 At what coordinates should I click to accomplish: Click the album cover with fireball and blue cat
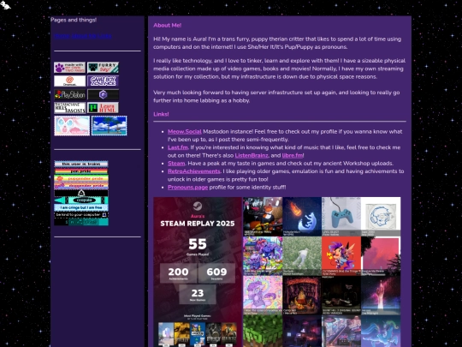(302, 217)
